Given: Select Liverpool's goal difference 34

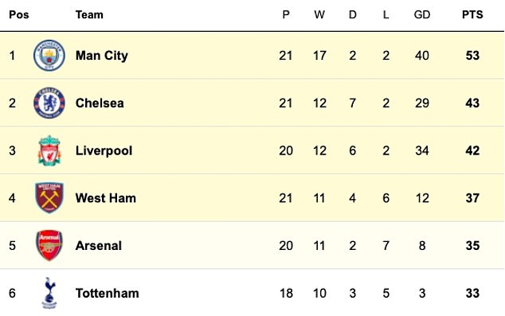Looking at the screenshot, I should [422, 151].
